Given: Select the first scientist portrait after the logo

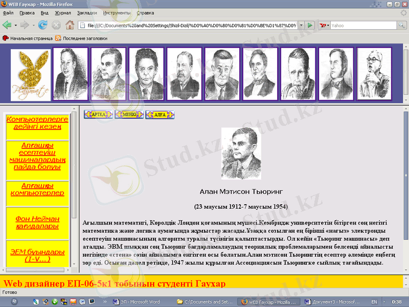Looking at the screenshot, I should pos(71,74).
